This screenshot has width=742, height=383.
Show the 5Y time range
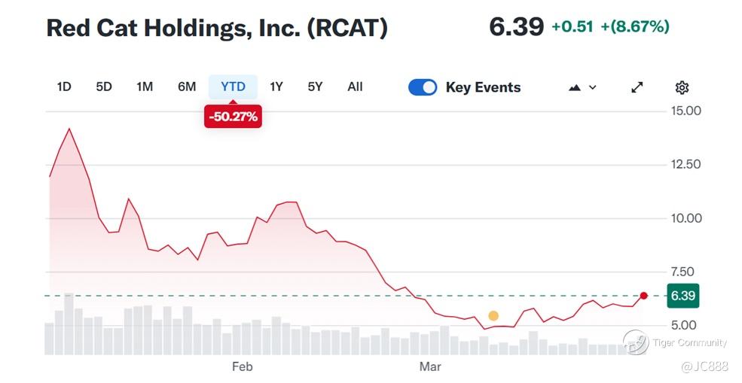tap(315, 87)
